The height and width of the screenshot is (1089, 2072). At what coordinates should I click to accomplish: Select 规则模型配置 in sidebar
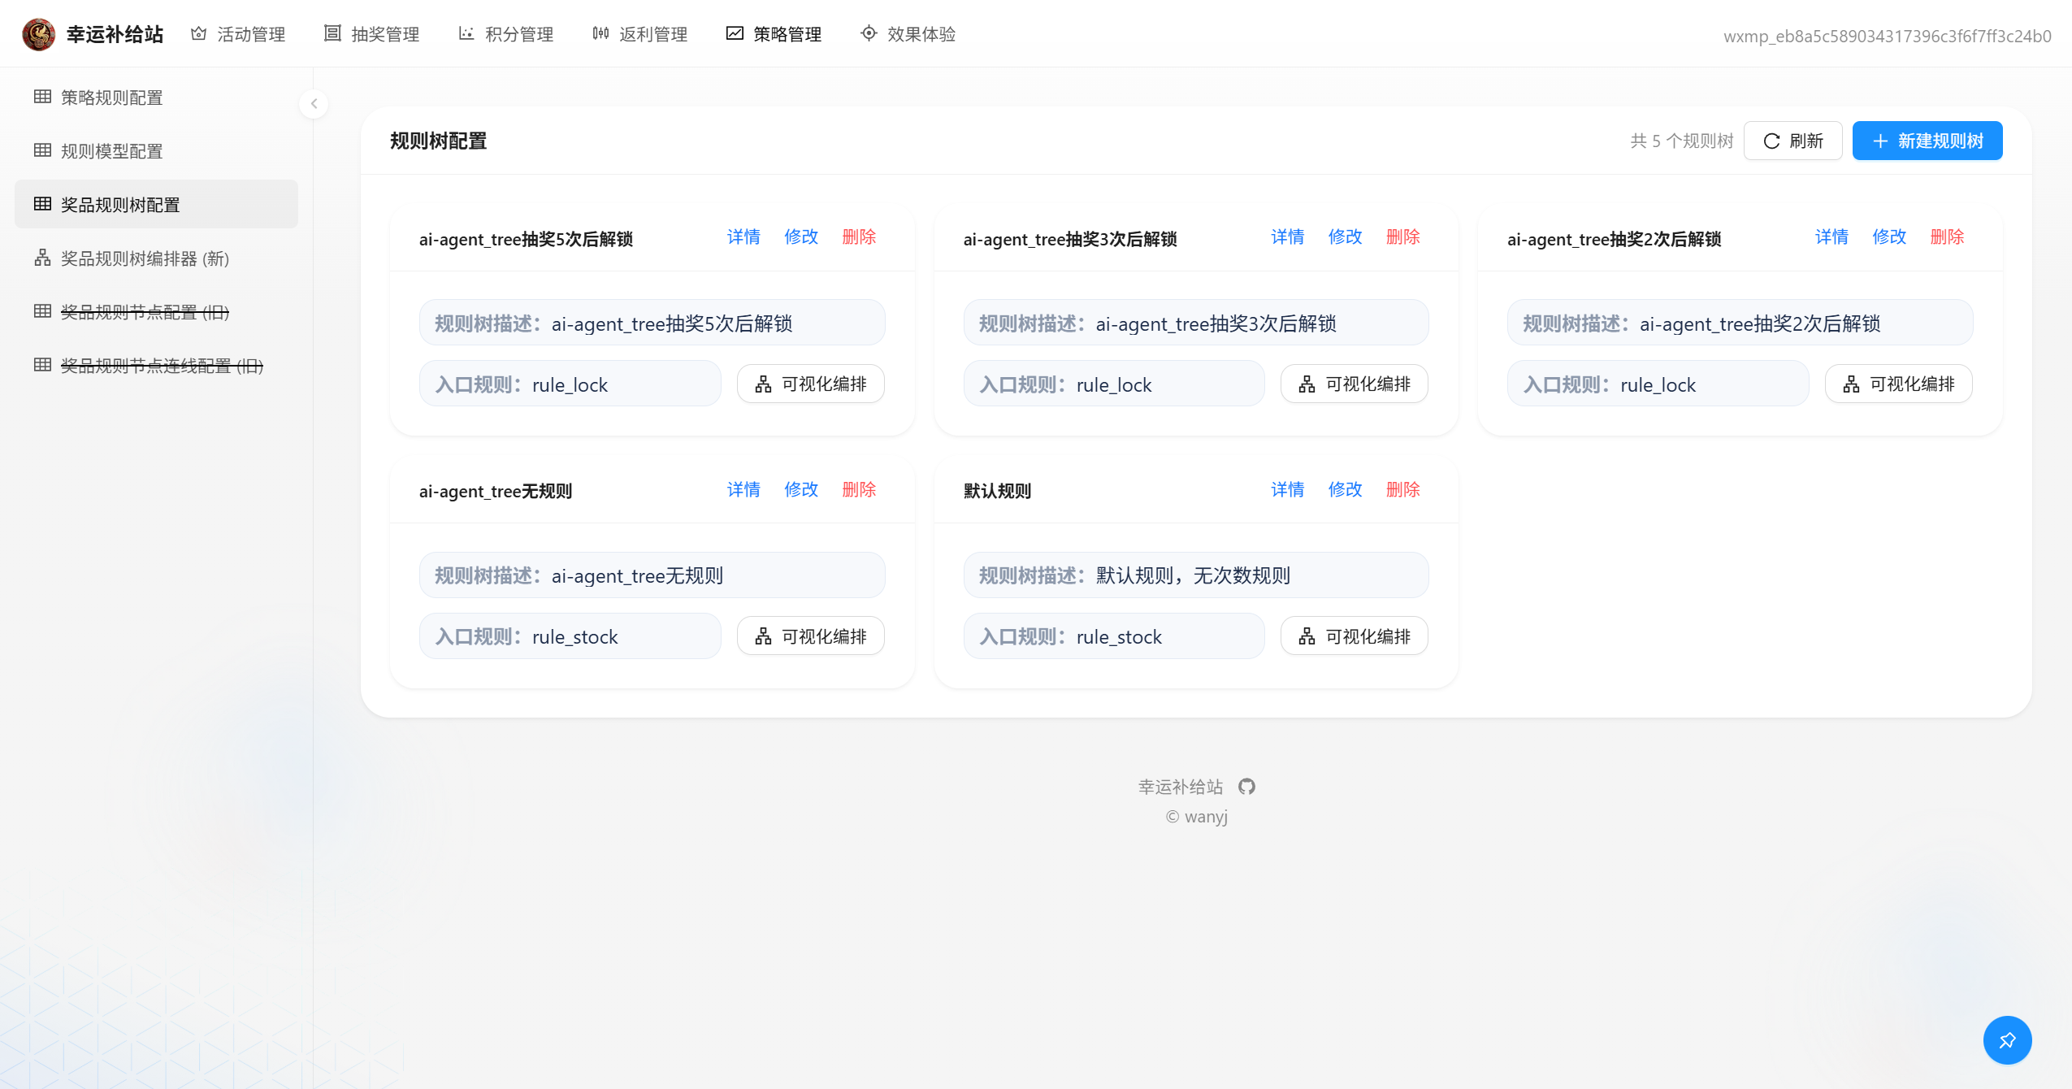tap(111, 151)
